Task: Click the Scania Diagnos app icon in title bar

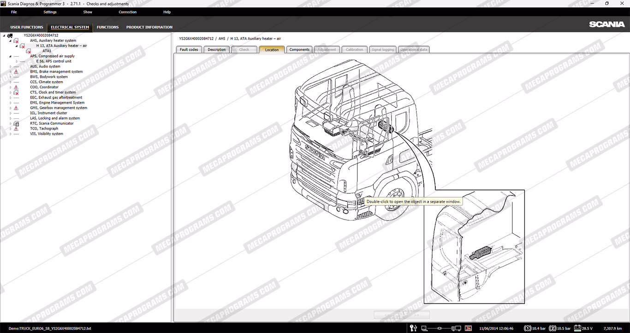Action: (3, 3)
